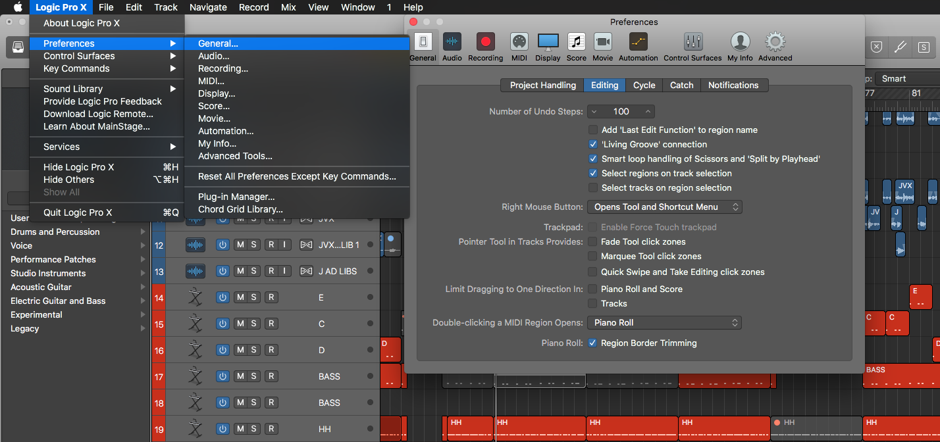
Task: Open the MIDI preferences pane
Action: [519, 46]
